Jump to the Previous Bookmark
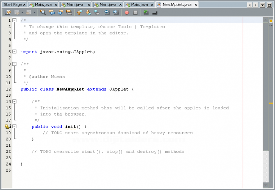 point(79,12)
